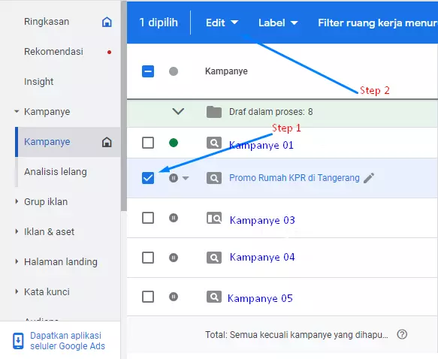This screenshot has width=438, height=359.
Task: Open the Kampanye 05 campaign link
Action: click(260, 298)
